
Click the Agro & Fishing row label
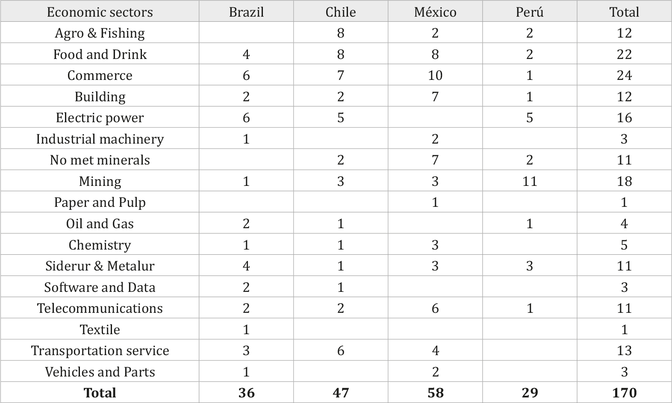coord(100,33)
